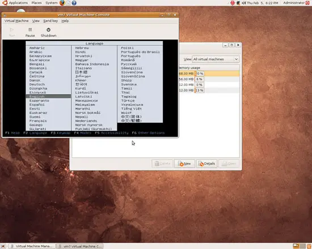The width and height of the screenshot is (312, 249).
Task: Open the Send key menu
Action: click(50, 21)
